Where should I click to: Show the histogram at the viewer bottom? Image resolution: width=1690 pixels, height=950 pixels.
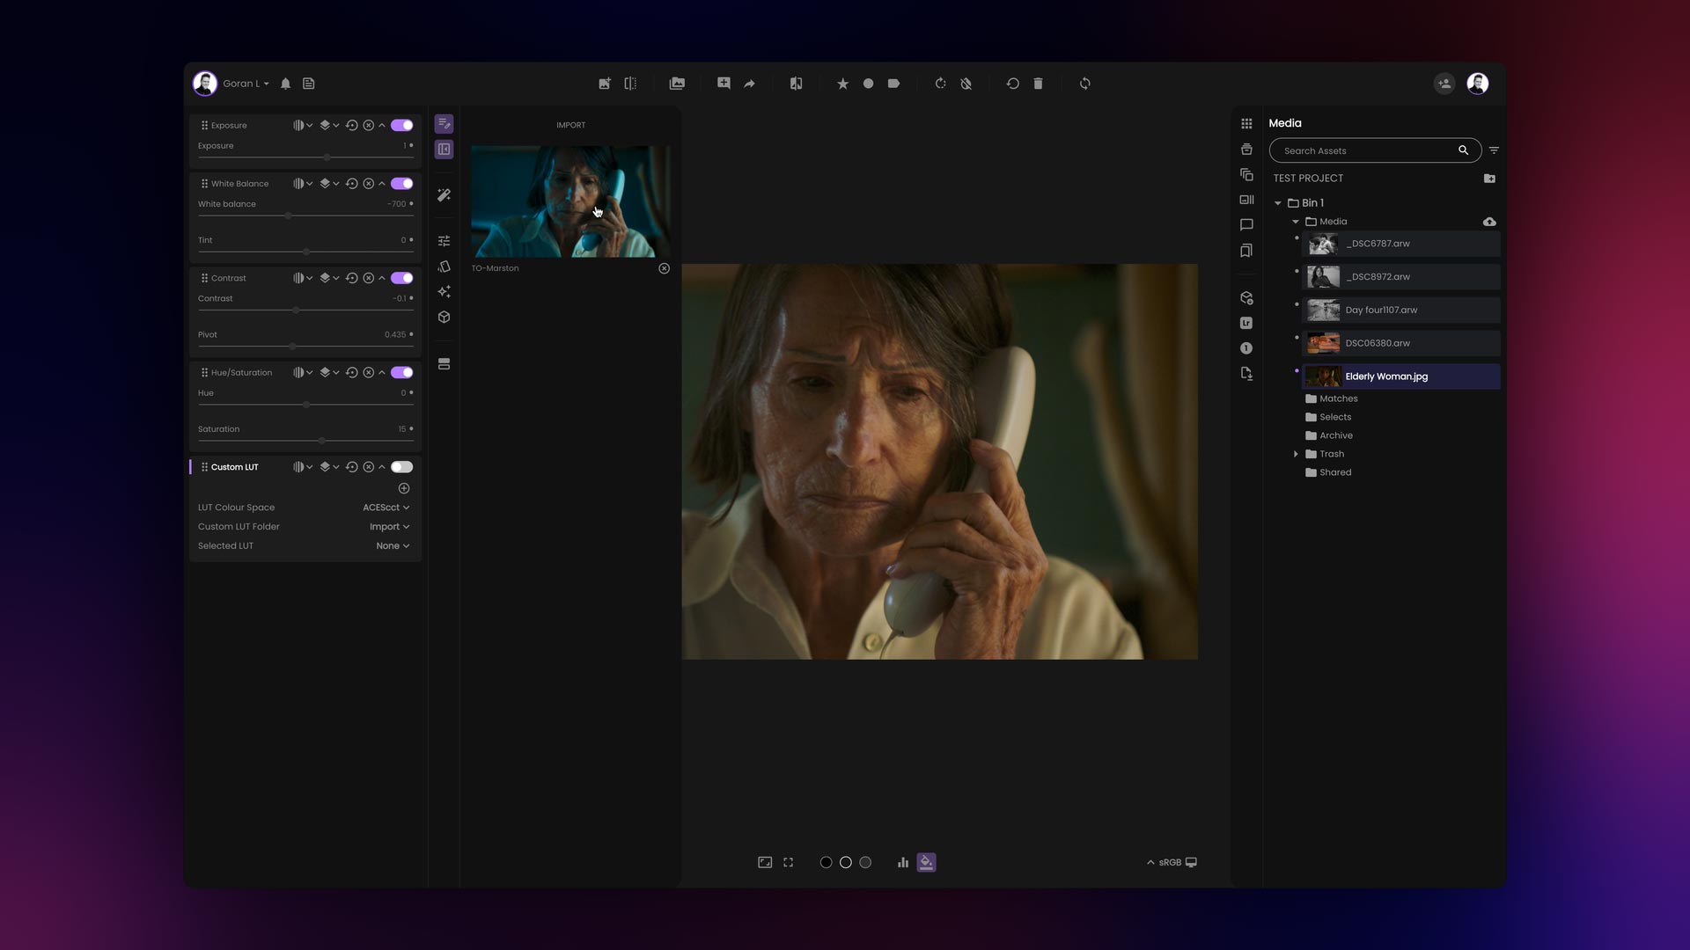[902, 862]
